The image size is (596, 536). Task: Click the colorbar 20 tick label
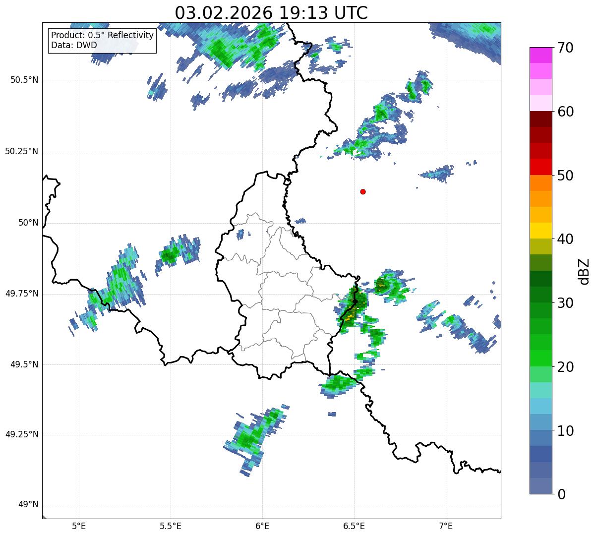click(565, 367)
